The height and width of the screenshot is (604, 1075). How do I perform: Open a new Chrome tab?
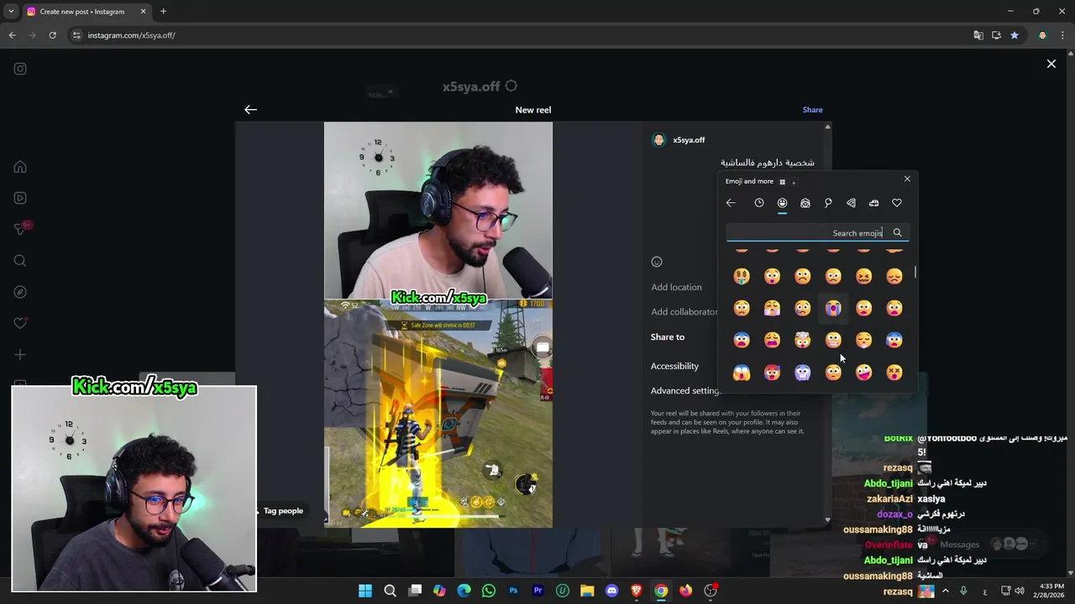[x=163, y=12]
